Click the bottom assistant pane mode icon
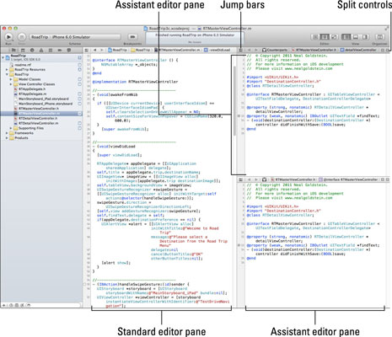Viewport: 392px width, 337px height. pyautogui.click(x=264, y=179)
